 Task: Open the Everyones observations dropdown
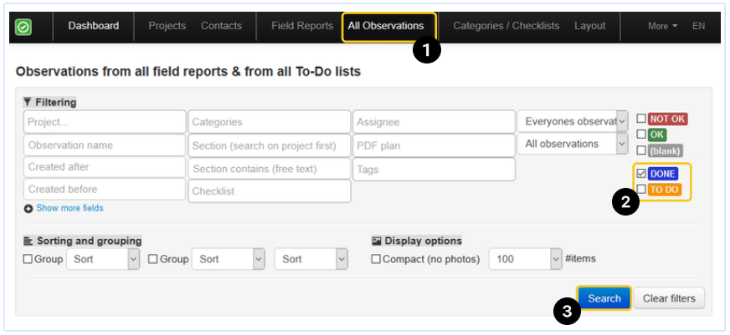[x=573, y=121]
